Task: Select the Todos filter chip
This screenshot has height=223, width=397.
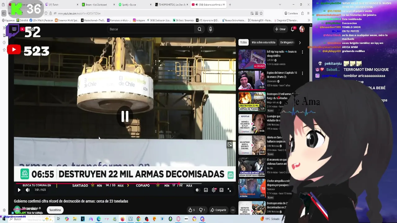Action: [243, 42]
